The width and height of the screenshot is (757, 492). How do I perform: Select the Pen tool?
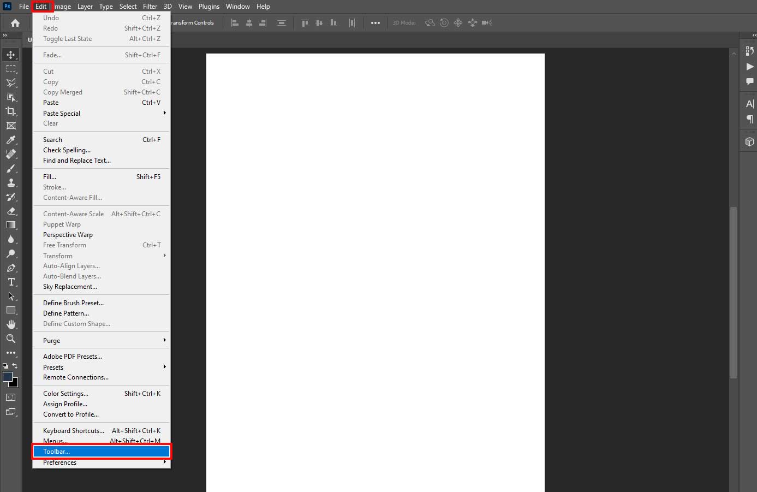coord(10,268)
